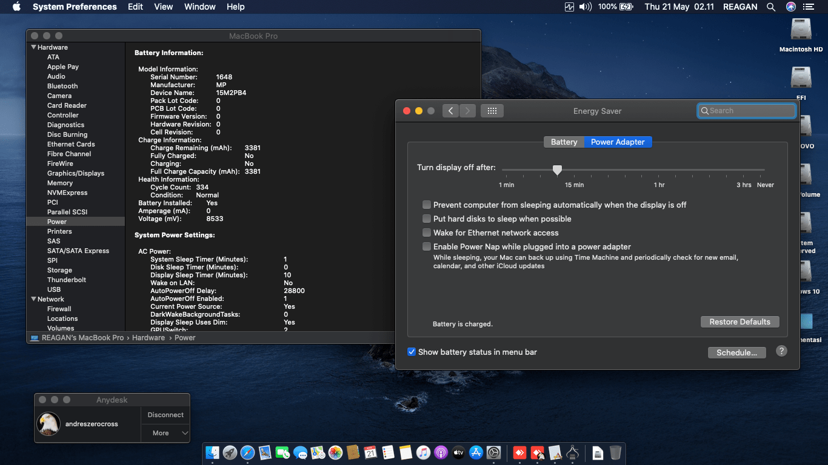The width and height of the screenshot is (828, 465).
Task: Open Notification Center from menu bar
Action: (808, 7)
